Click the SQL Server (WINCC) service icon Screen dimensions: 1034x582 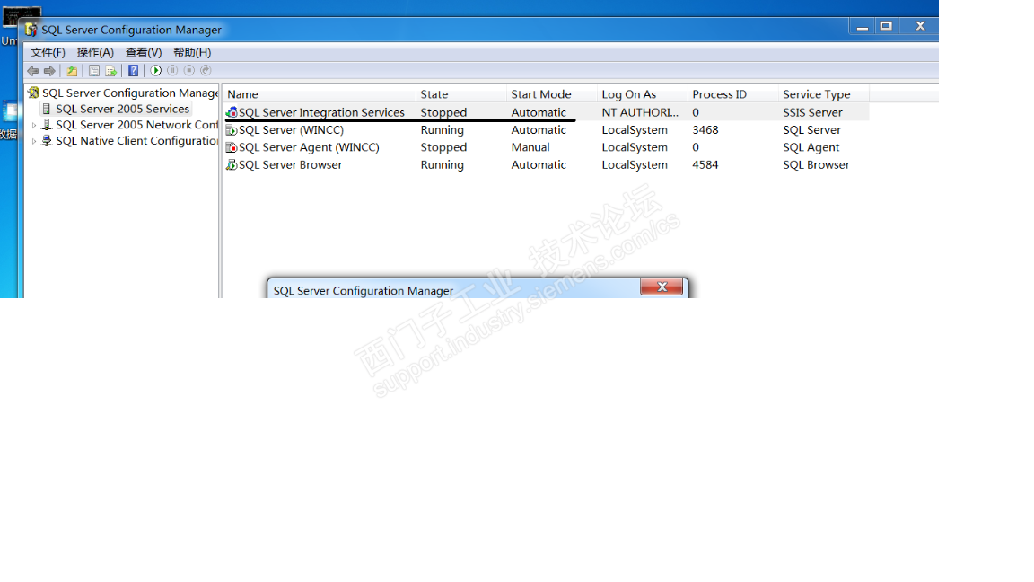point(232,130)
